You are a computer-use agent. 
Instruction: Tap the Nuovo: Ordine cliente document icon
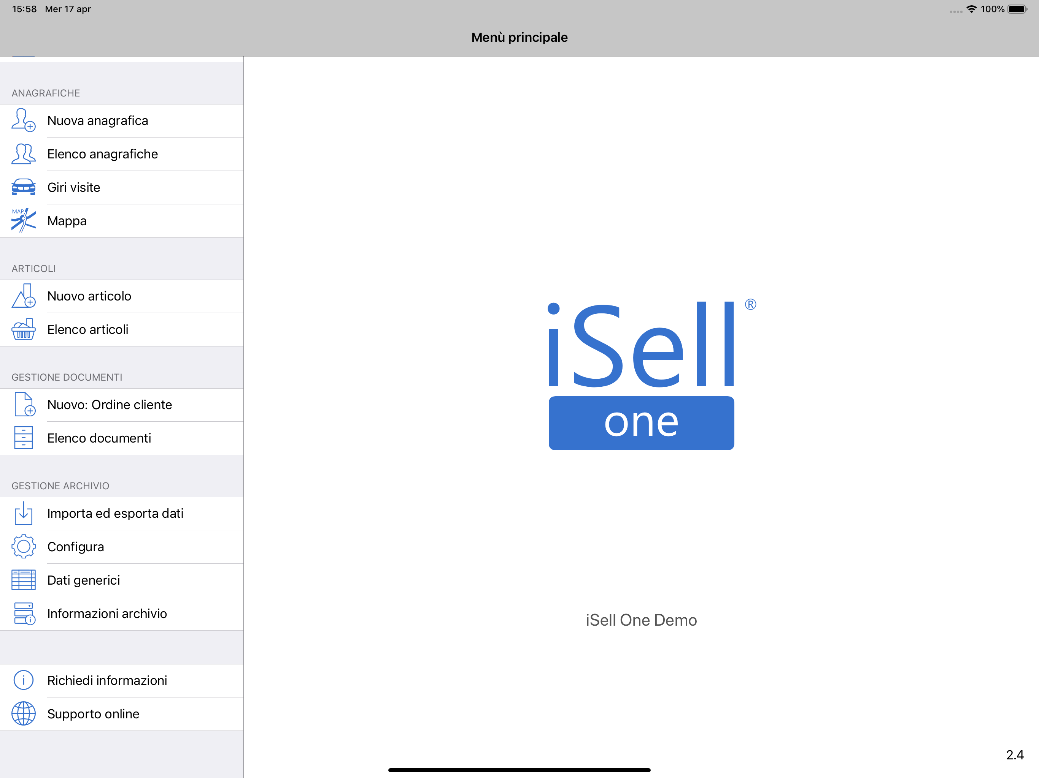[24, 405]
